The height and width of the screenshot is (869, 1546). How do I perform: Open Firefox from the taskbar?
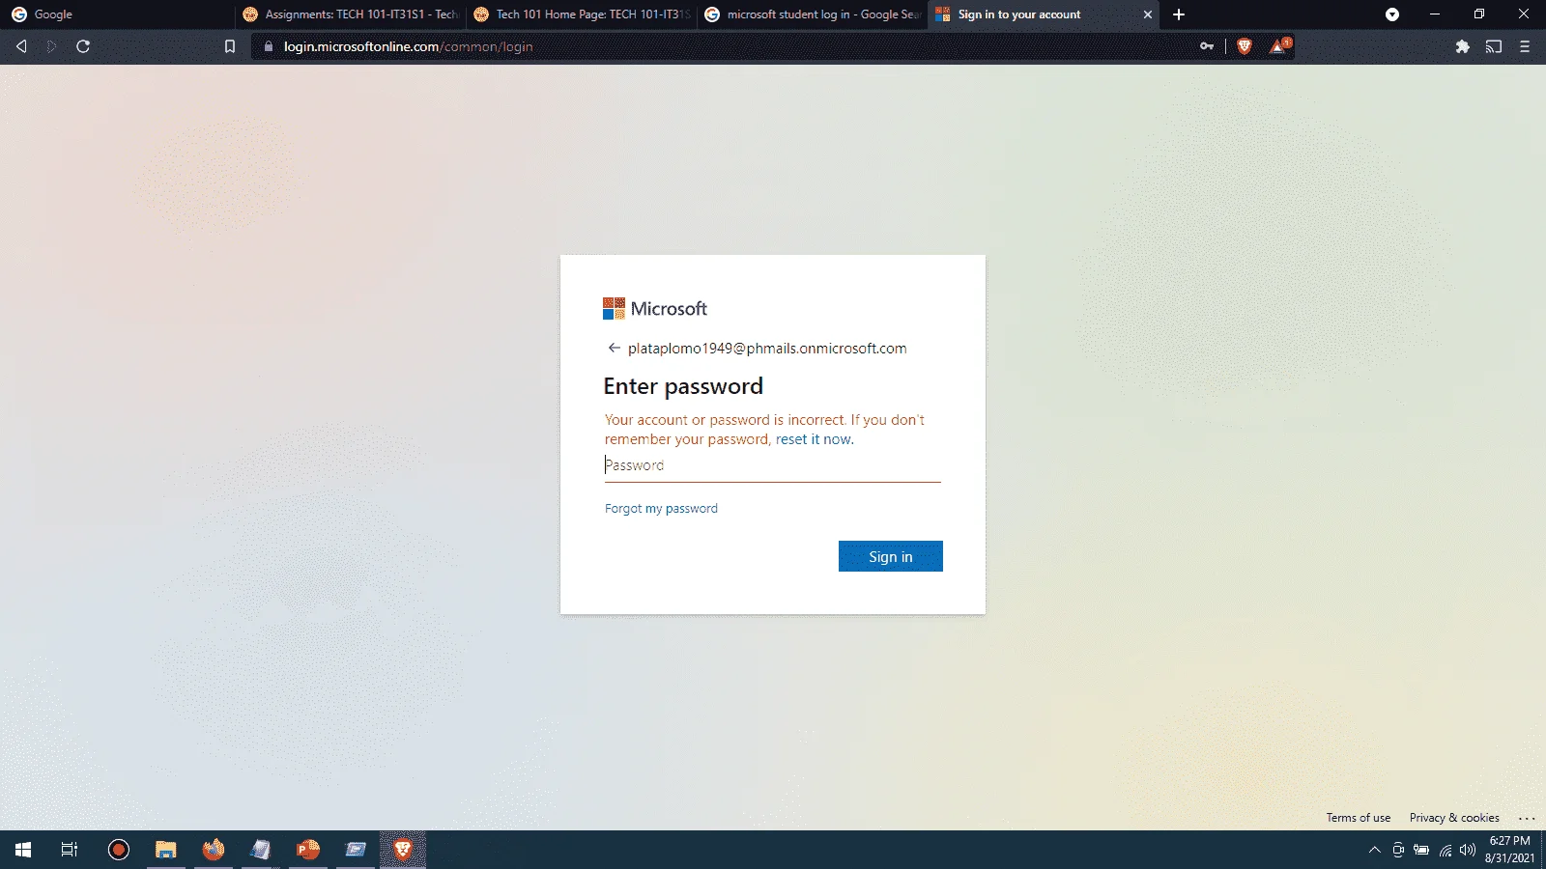[x=214, y=850]
